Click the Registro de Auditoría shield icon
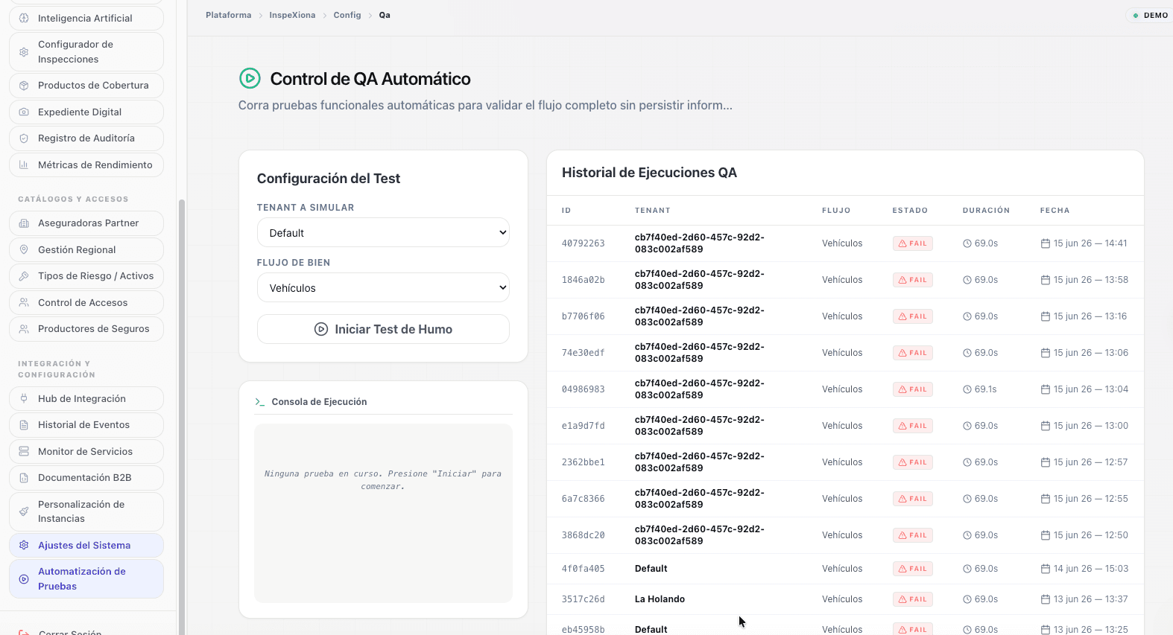This screenshot has width=1173, height=635. pyautogui.click(x=24, y=138)
